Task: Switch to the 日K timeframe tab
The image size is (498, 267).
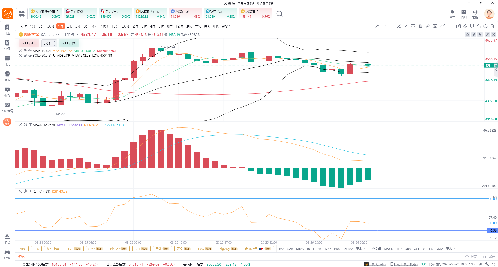Action: tap(69, 26)
